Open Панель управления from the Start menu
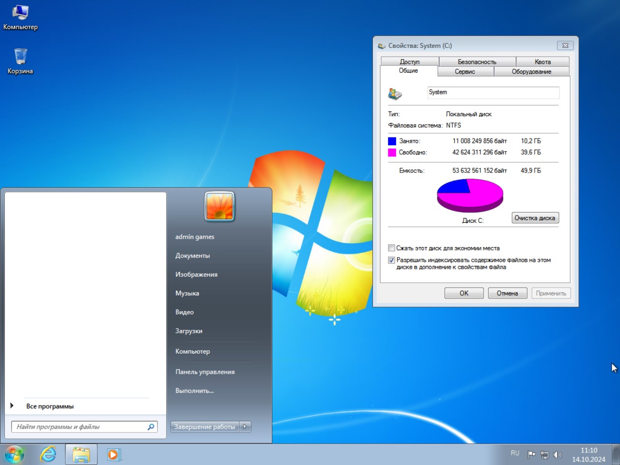This screenshot has height=465, width=620. click(205, 372)
